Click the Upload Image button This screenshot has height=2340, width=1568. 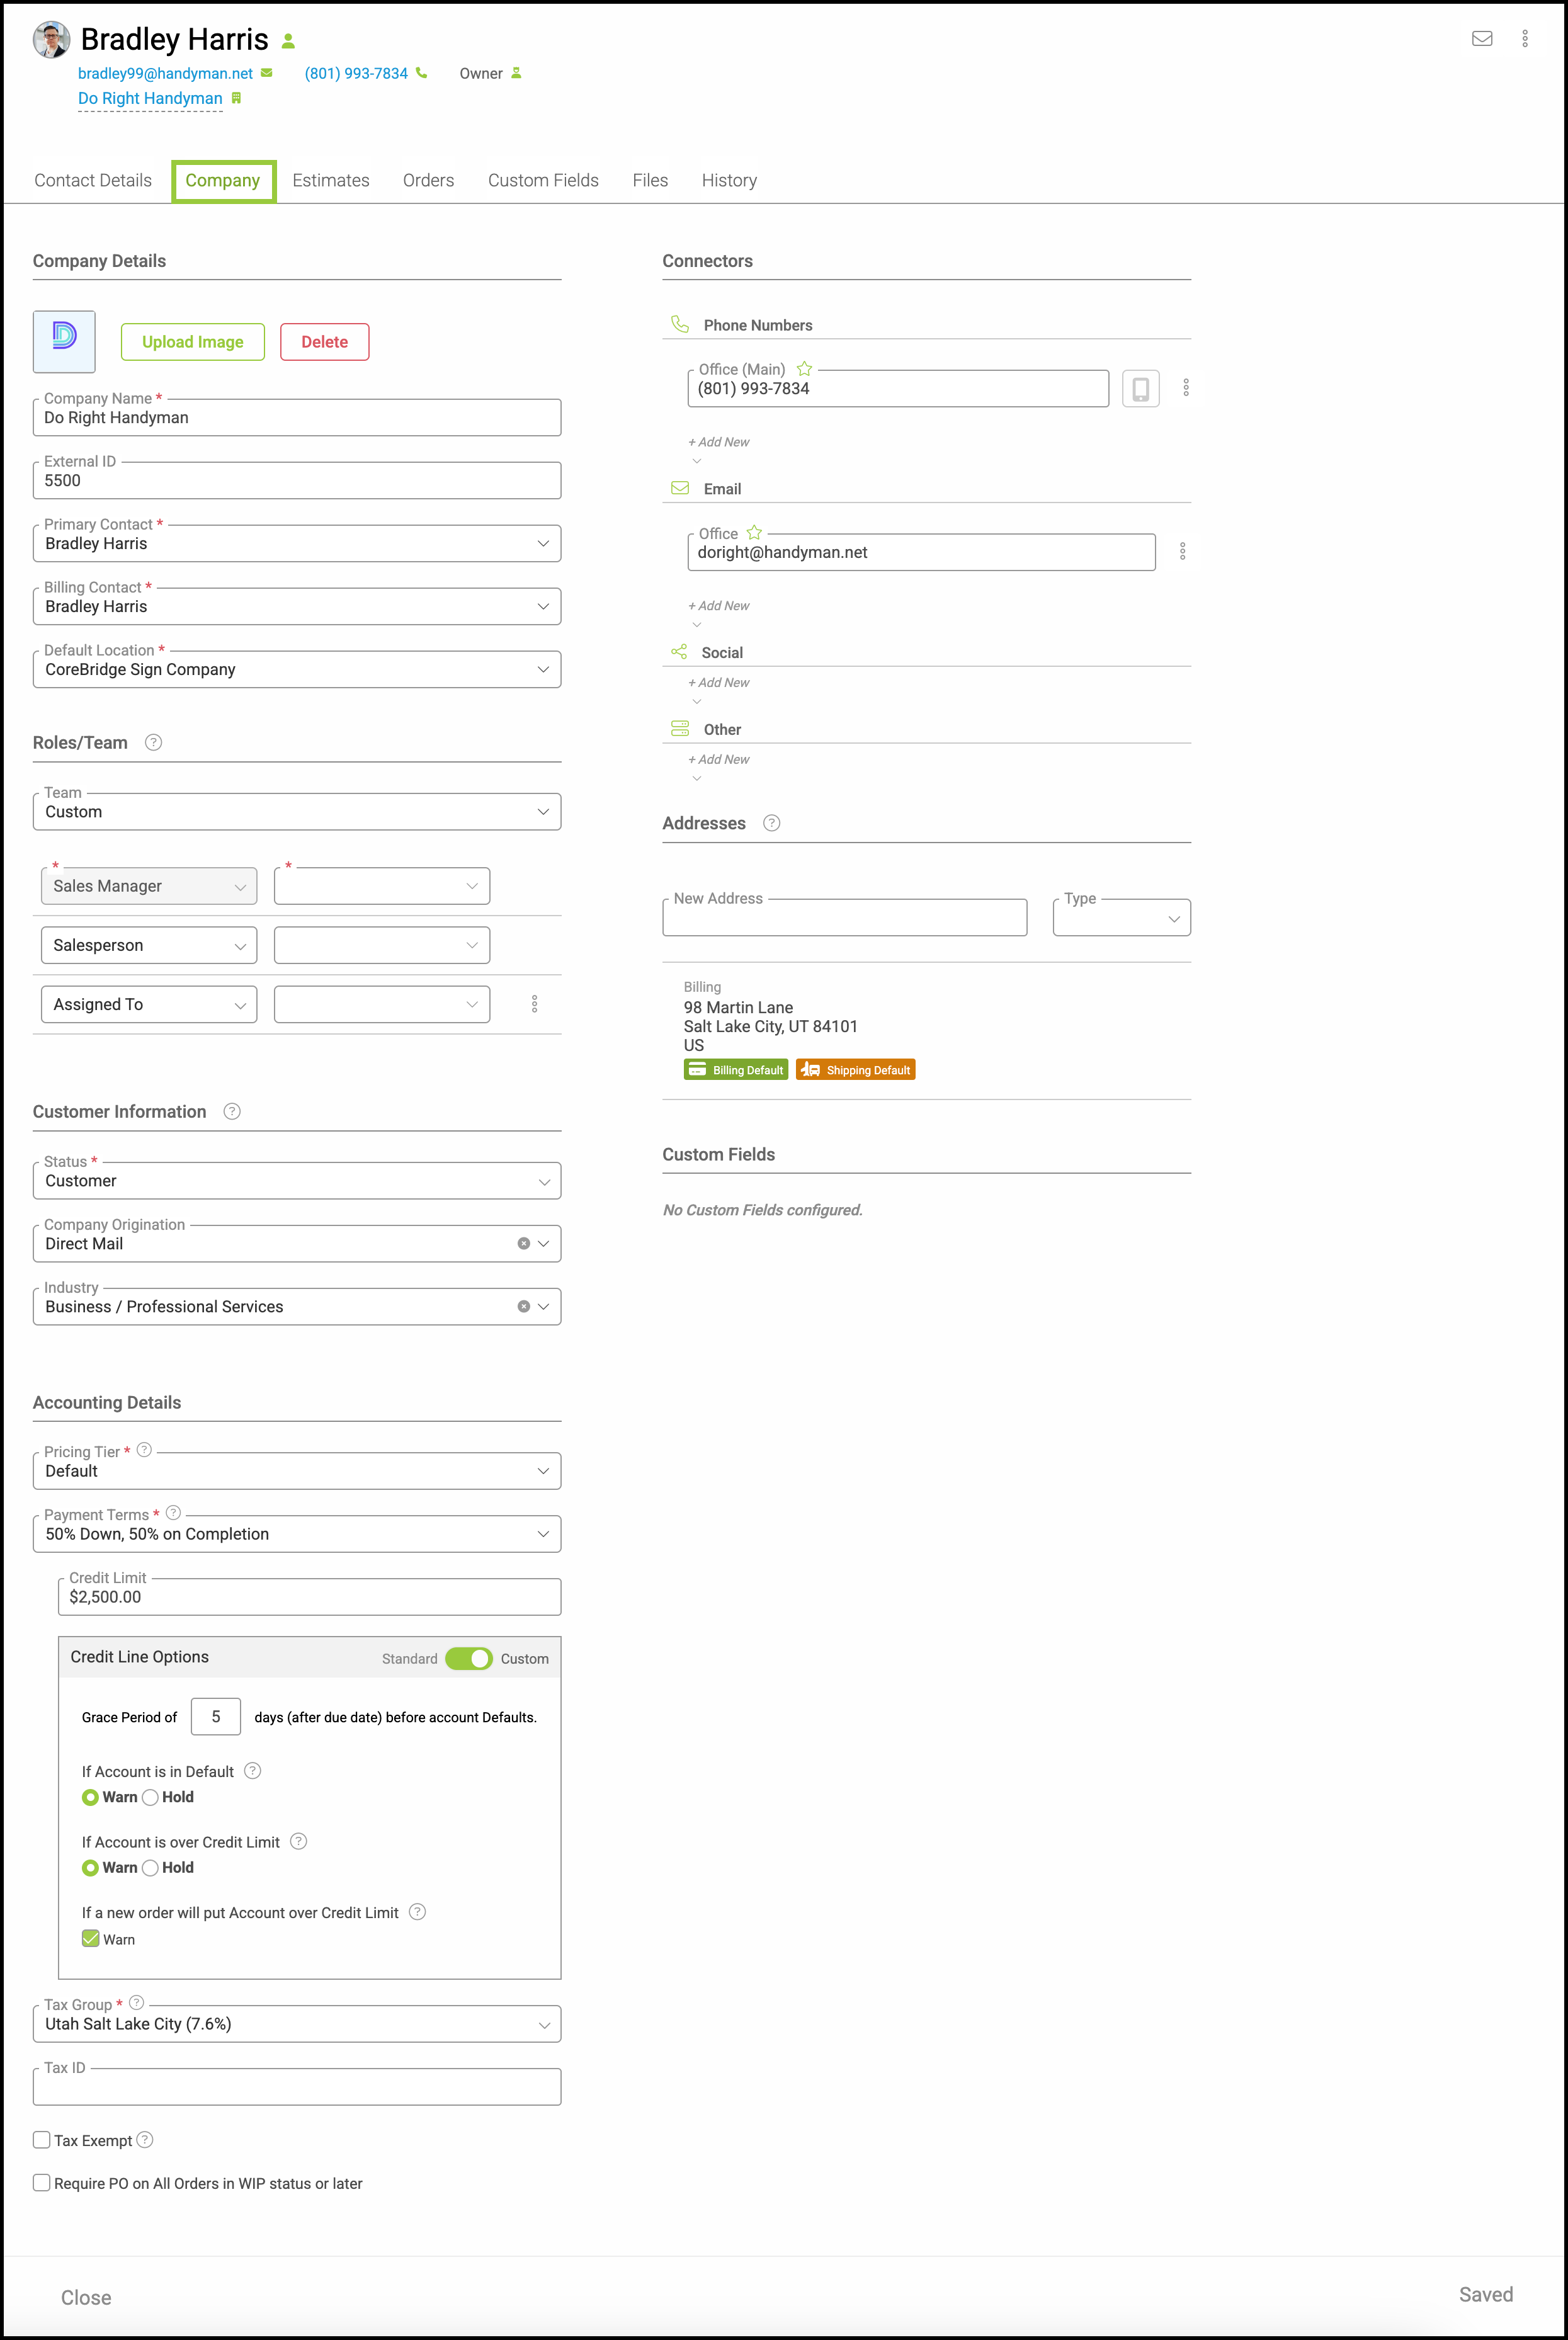point(192,342)
